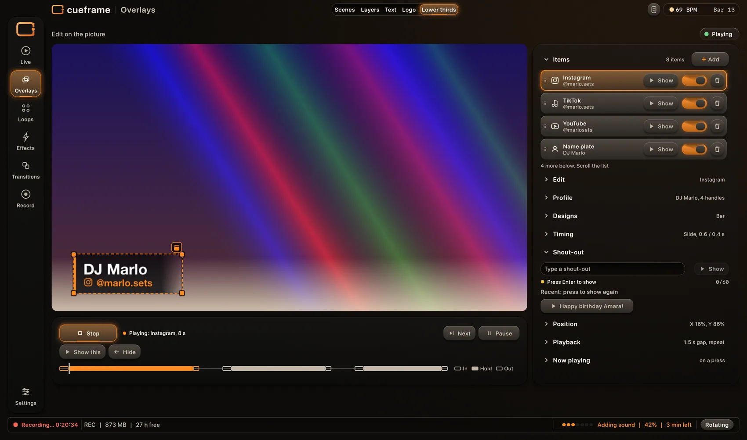
Task: Replay the Happy birthday Amara! shout-out
Action: pos(587,306)
